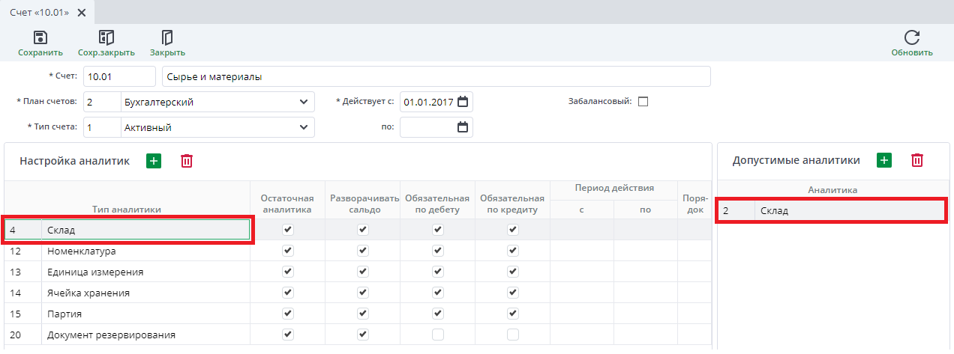Screen dimensions: 954x354
Task: Add a Допустимые аналитики entry with green plus
Action: [x=883, y=160]
